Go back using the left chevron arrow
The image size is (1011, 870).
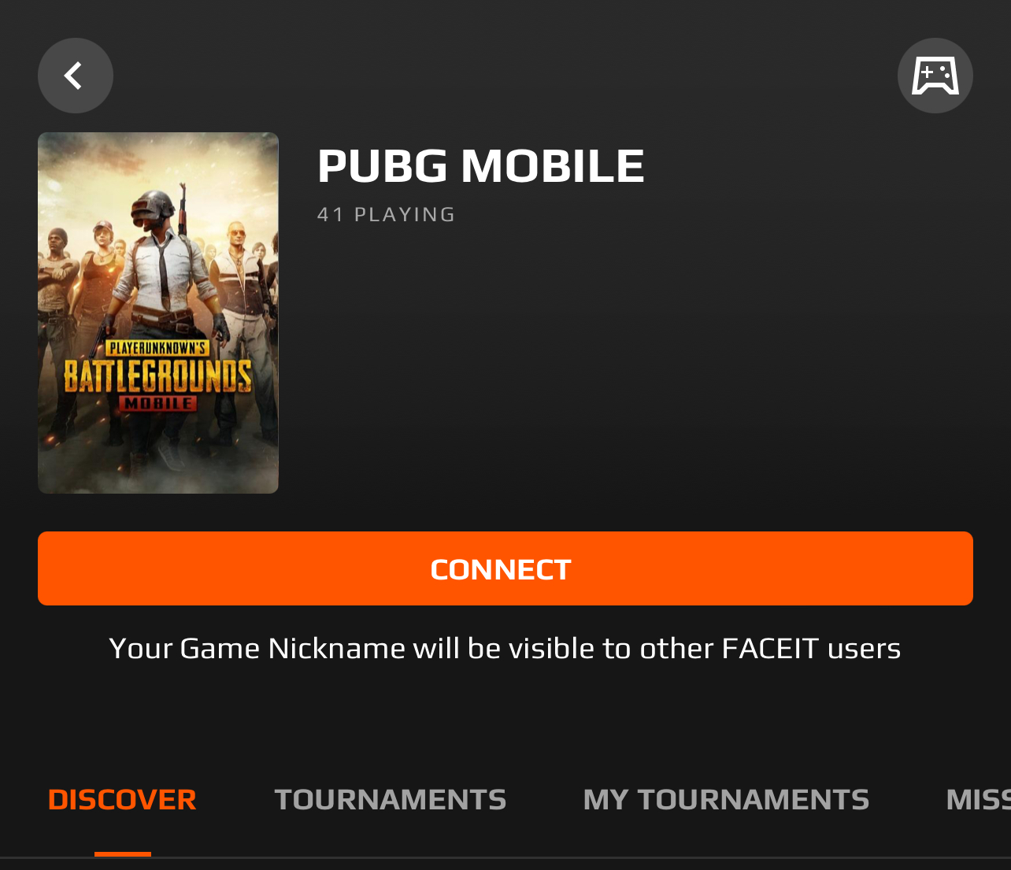76,76
